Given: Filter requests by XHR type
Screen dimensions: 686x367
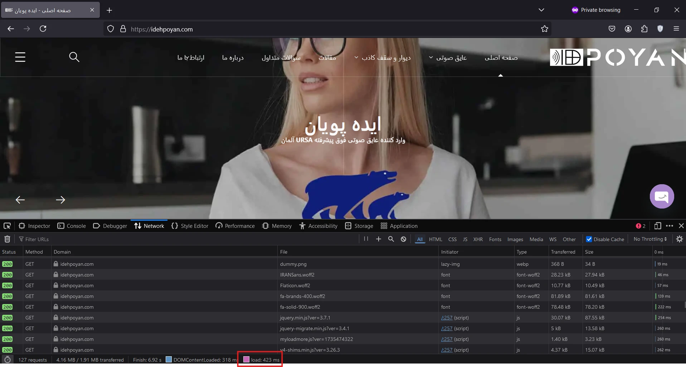Looking at the screenshot, I should pyautogui.click(x=478, y=239).
